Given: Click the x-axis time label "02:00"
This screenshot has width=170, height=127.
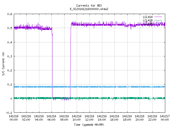Looking at the screenshot, I should (x=26, y=120).
